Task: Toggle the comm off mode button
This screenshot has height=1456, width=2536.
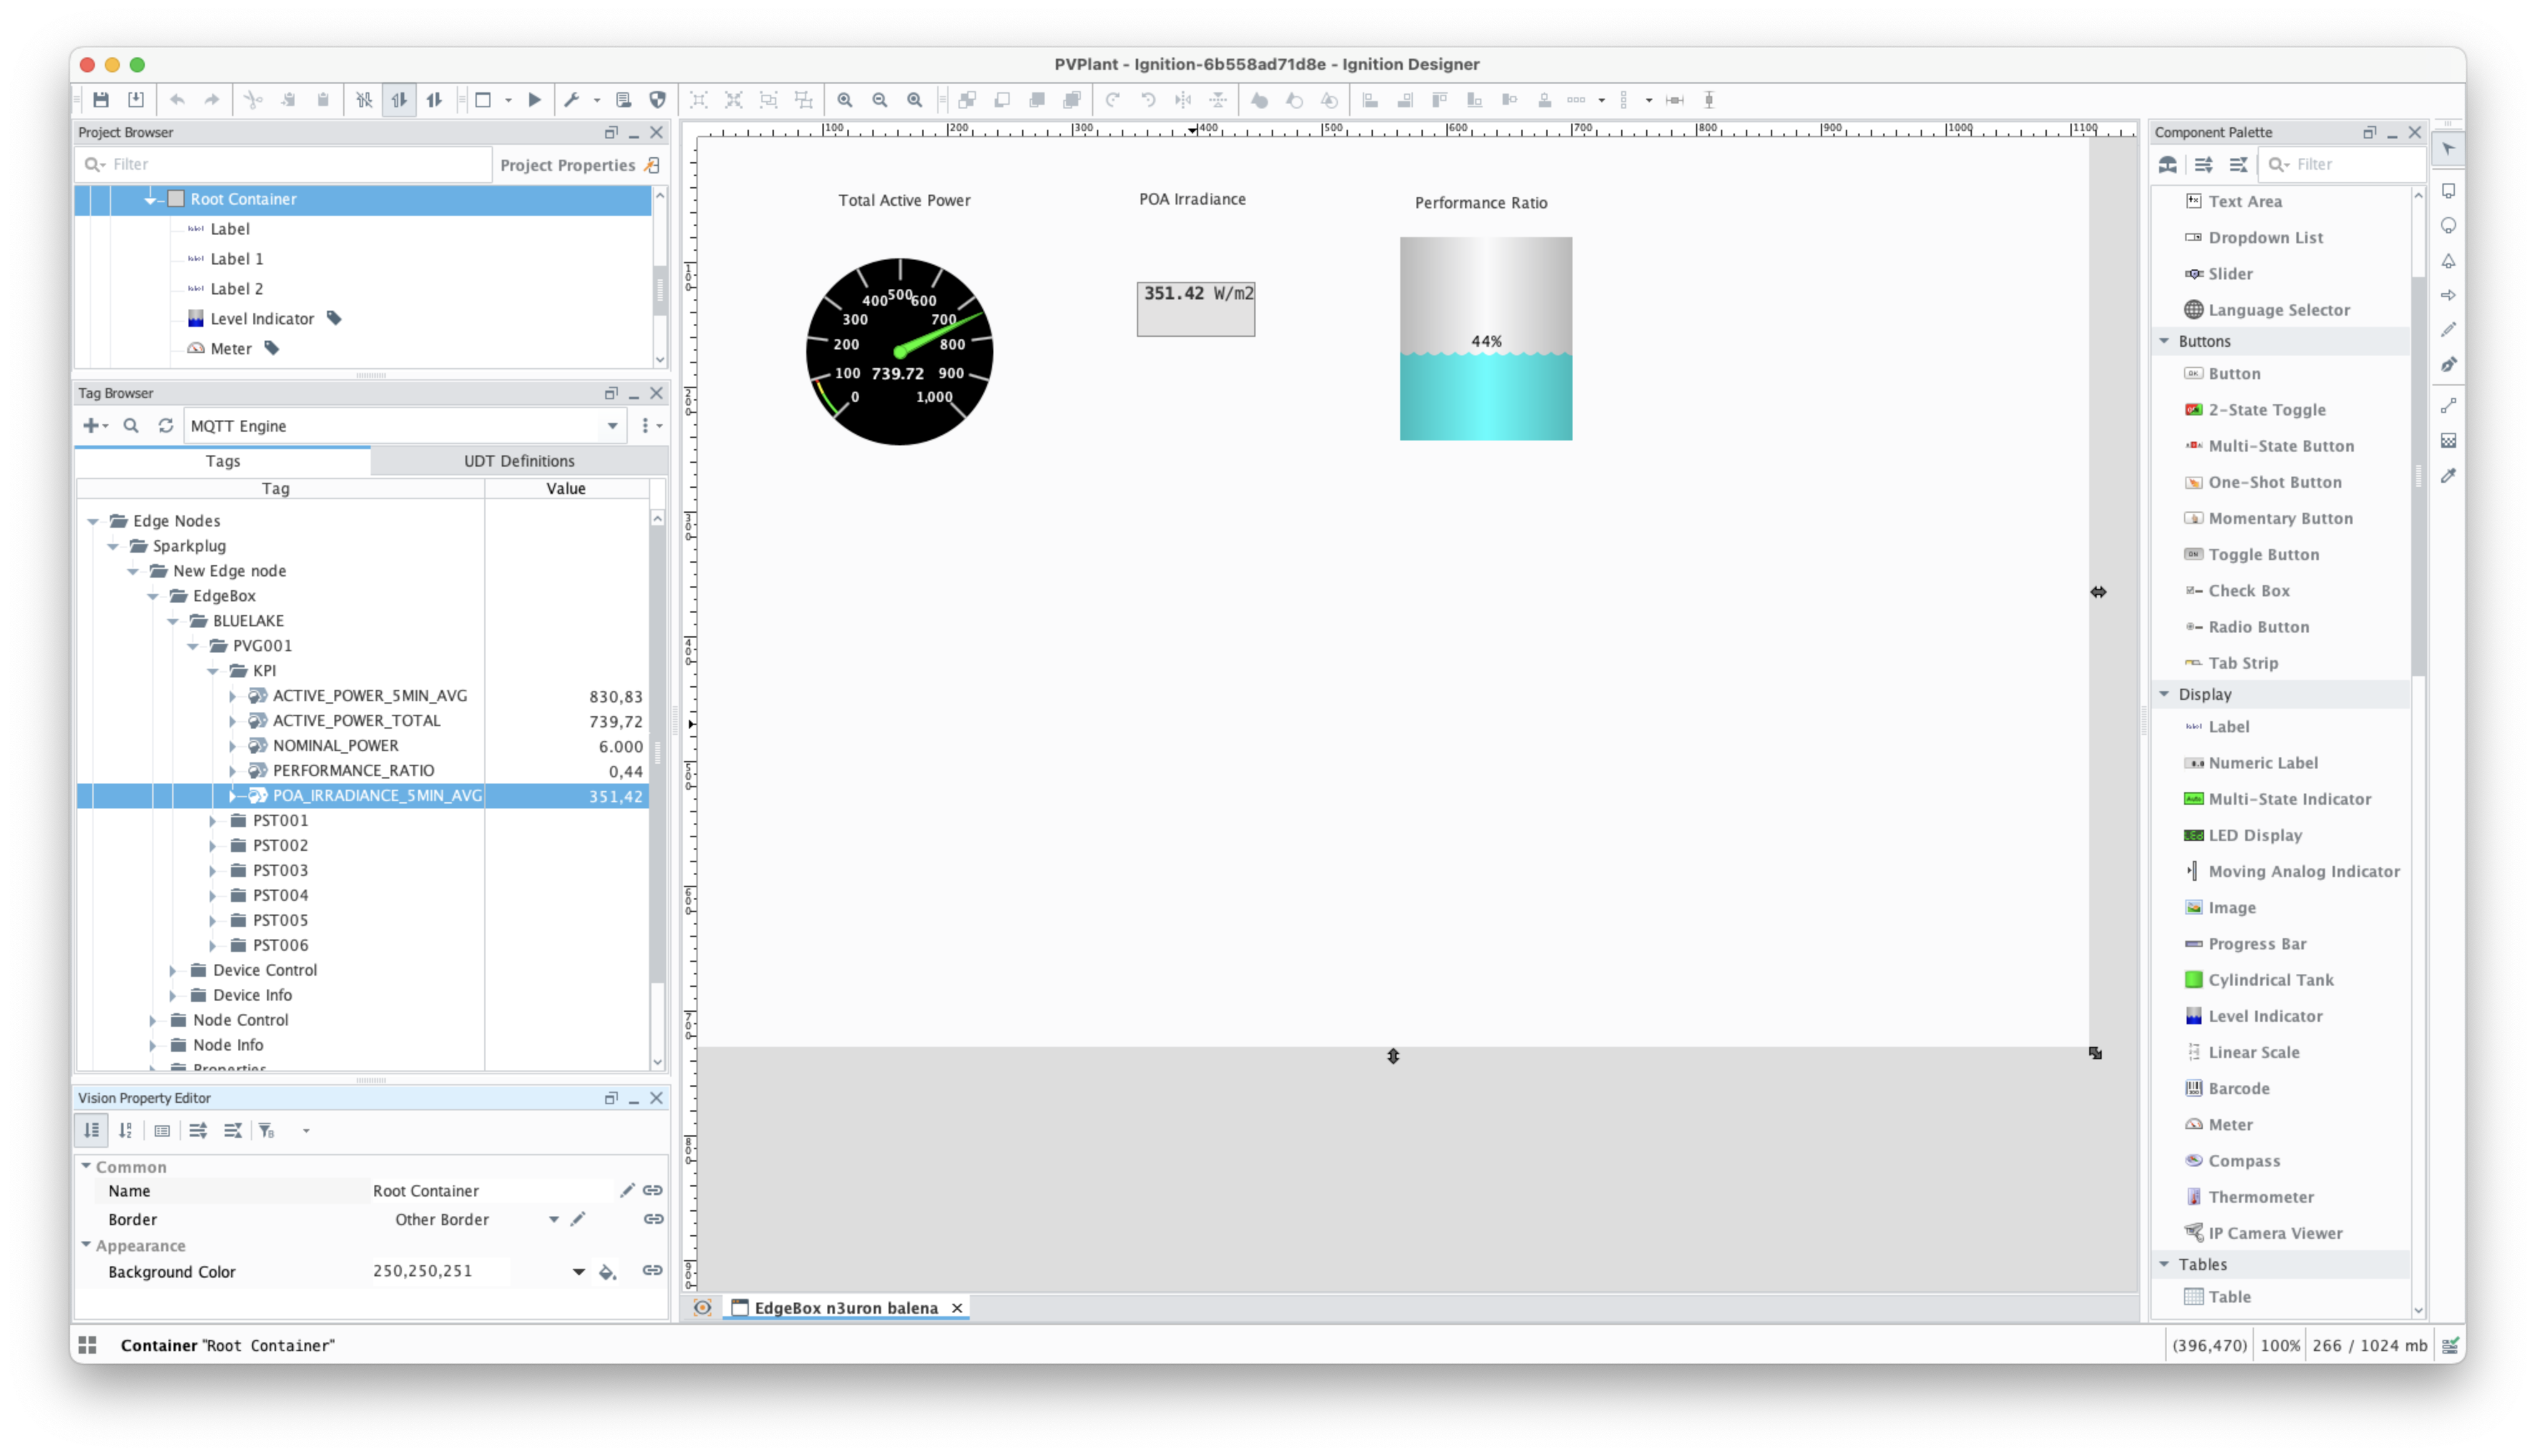Action: click(x=364, y=100)
